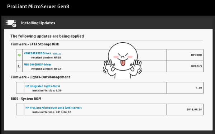Click the status cell beside HP Integrated Lights-Out 4
The image size is (215, 134).
20,88
